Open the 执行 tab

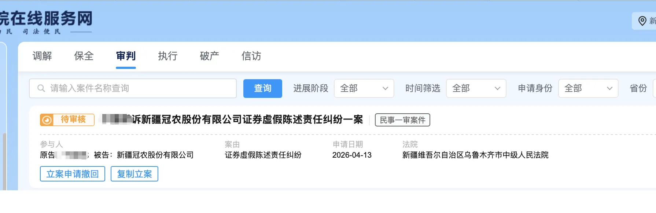pyautogui.click(x=167, y=56)
